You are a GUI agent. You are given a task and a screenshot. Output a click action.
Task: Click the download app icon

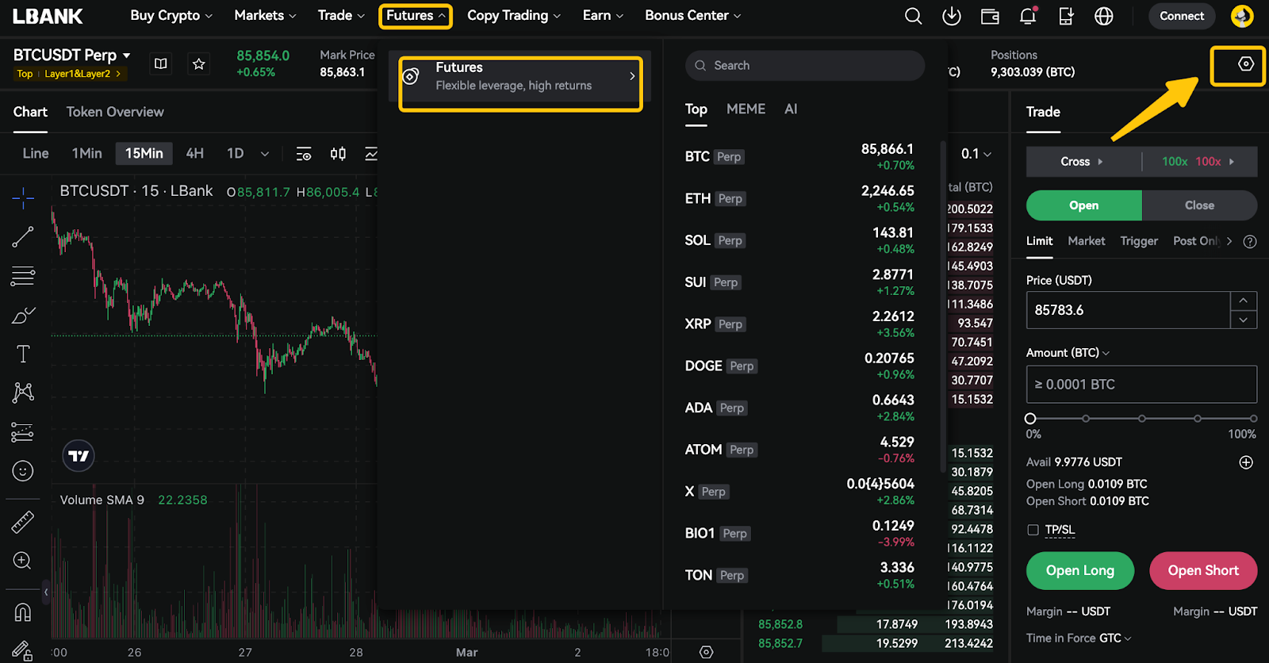[951, 16]
